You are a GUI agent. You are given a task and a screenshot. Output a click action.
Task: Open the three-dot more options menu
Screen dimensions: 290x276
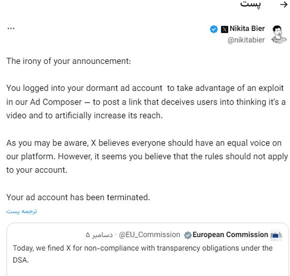coord(11,29)
